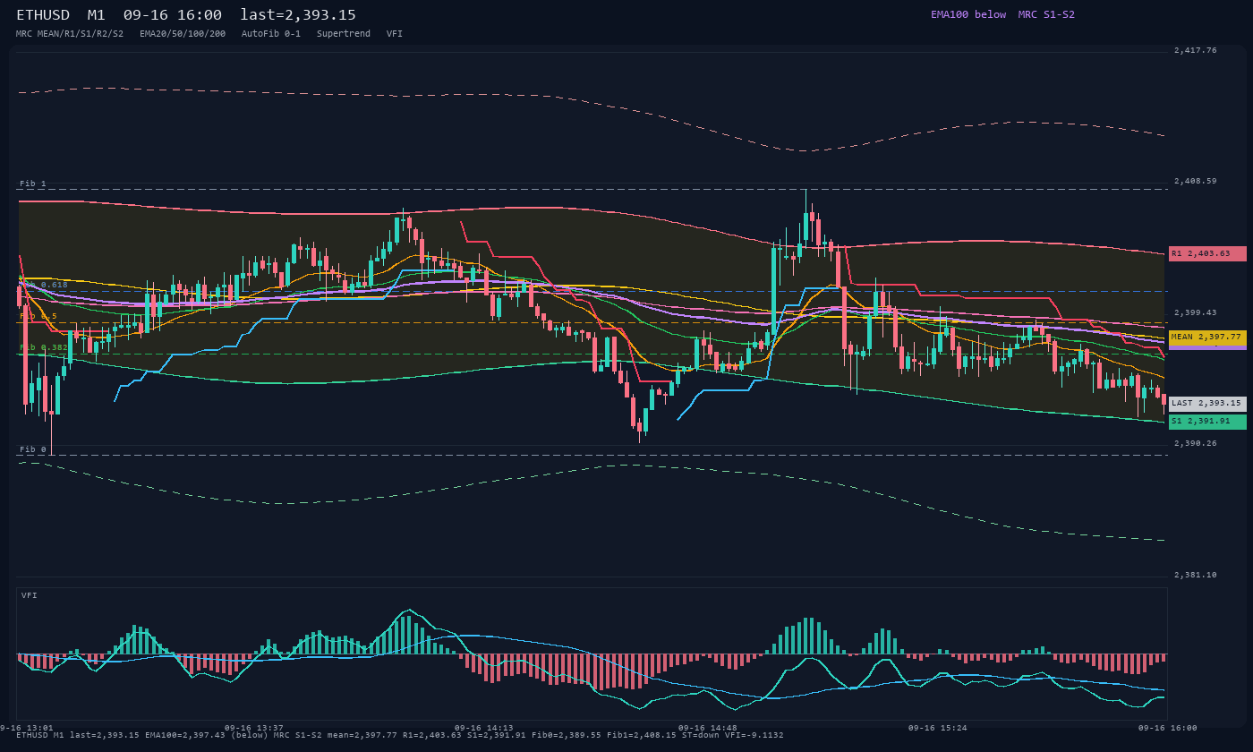Click the 'Fib 0.618' level label
This screenshot has height=752, width=1253.
click(x=44, y=285)
